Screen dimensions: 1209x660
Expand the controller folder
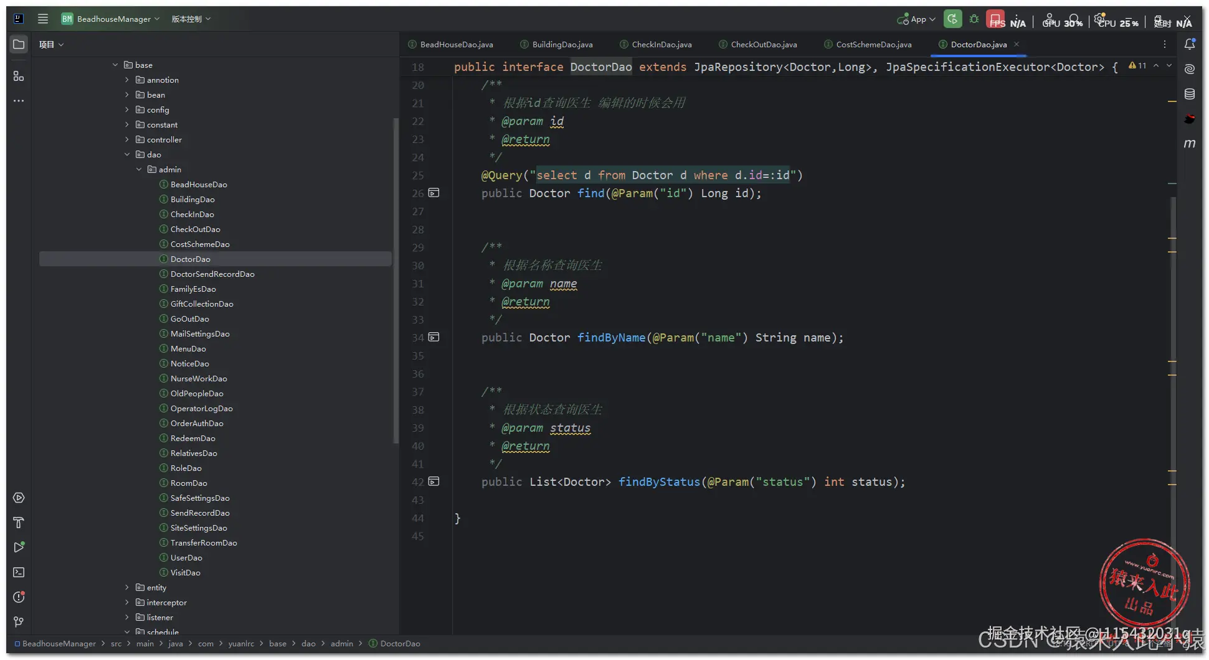coord(127,139)
